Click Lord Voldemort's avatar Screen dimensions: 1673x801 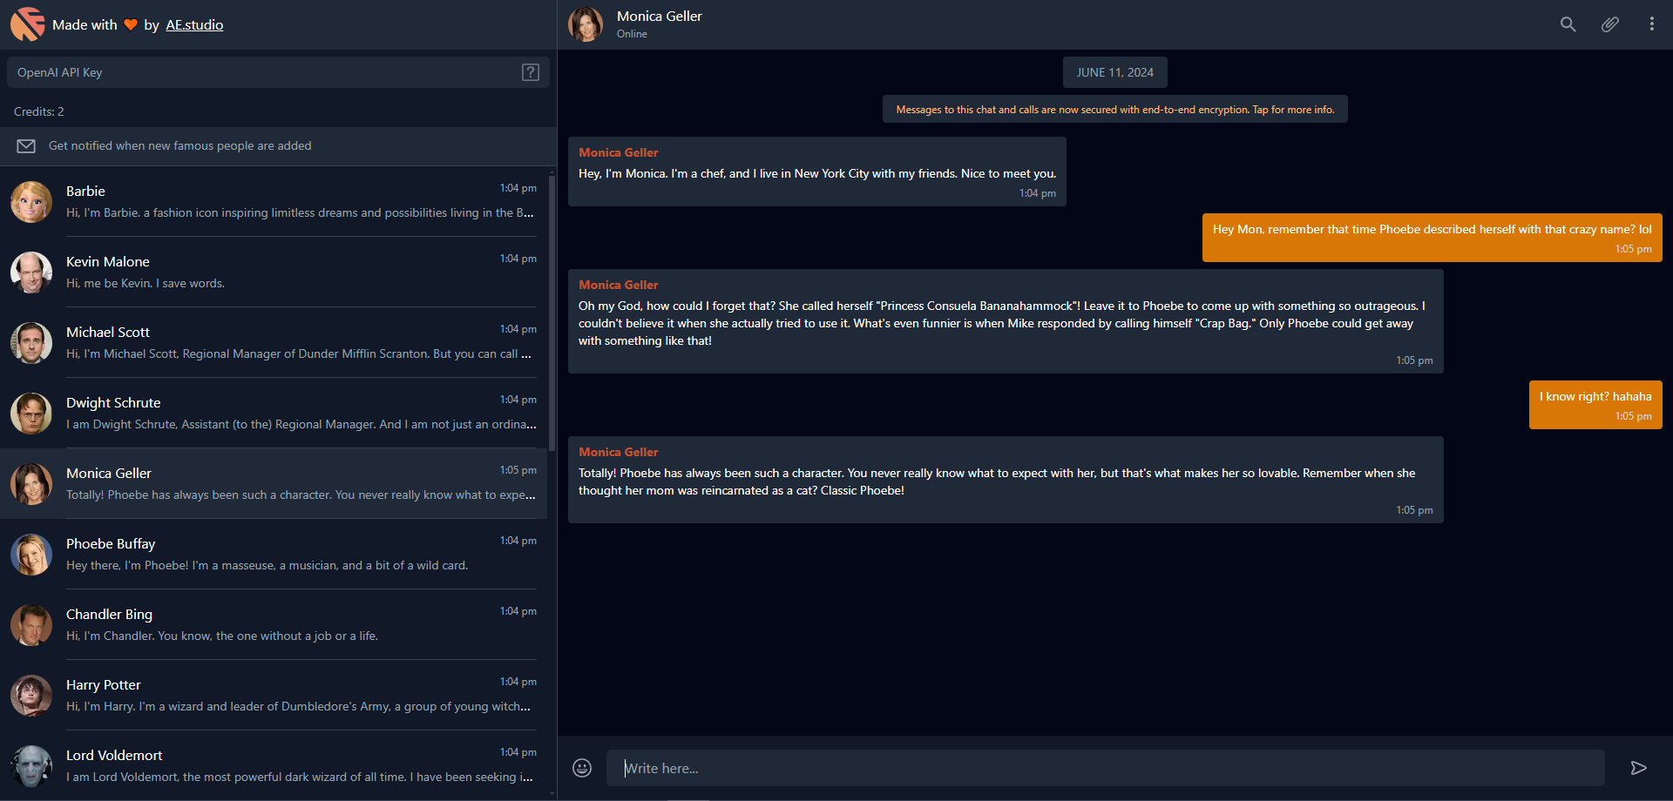31,766
